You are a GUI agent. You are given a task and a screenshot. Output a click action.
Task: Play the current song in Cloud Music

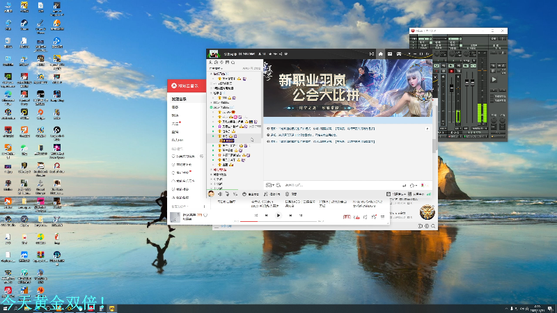[278, 215]
